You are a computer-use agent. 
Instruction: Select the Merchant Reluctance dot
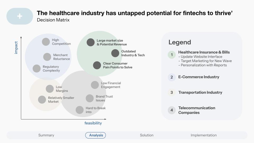point(47,57)
